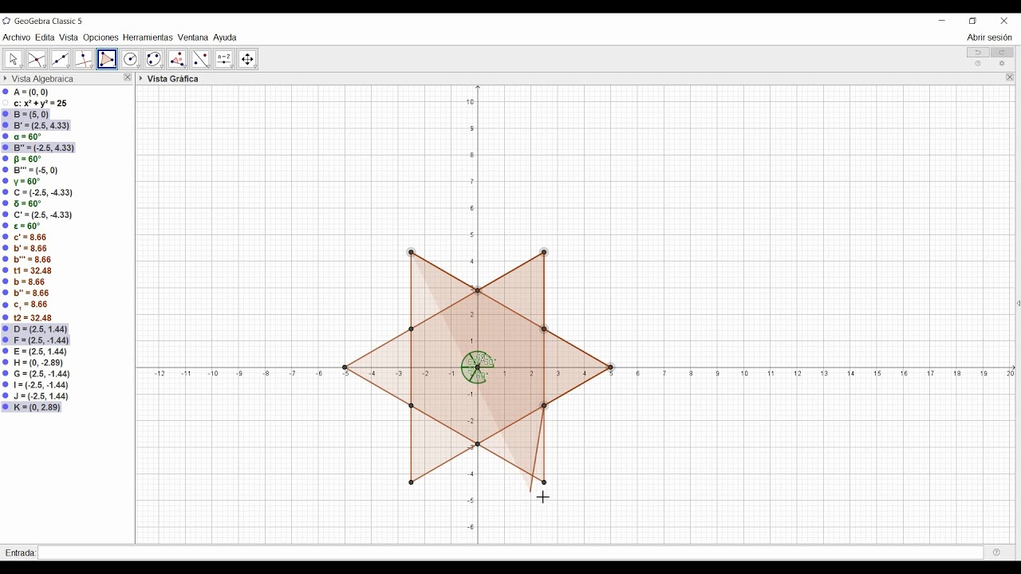
Task: Open the toolbar help question icon
Action: (978, 64)
